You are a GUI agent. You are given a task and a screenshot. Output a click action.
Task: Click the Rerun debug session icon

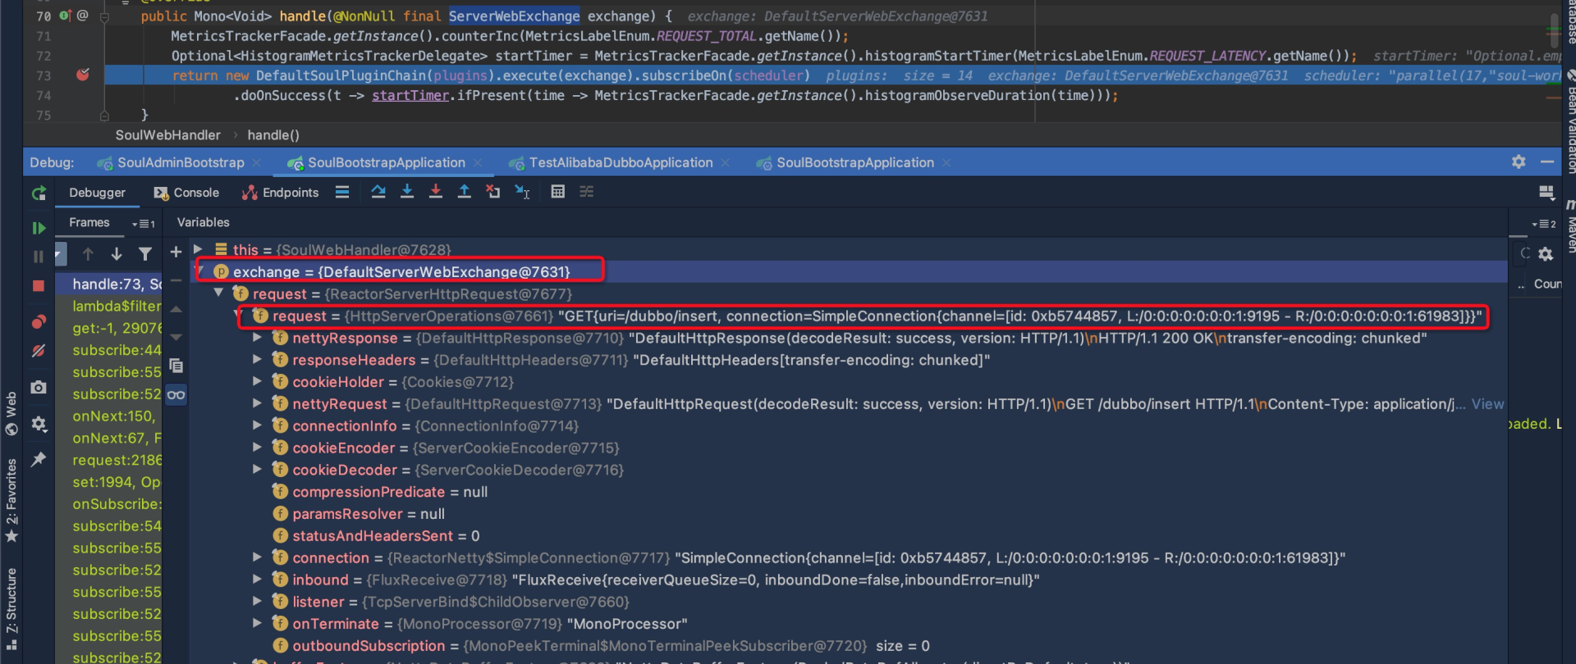(39, 193)
